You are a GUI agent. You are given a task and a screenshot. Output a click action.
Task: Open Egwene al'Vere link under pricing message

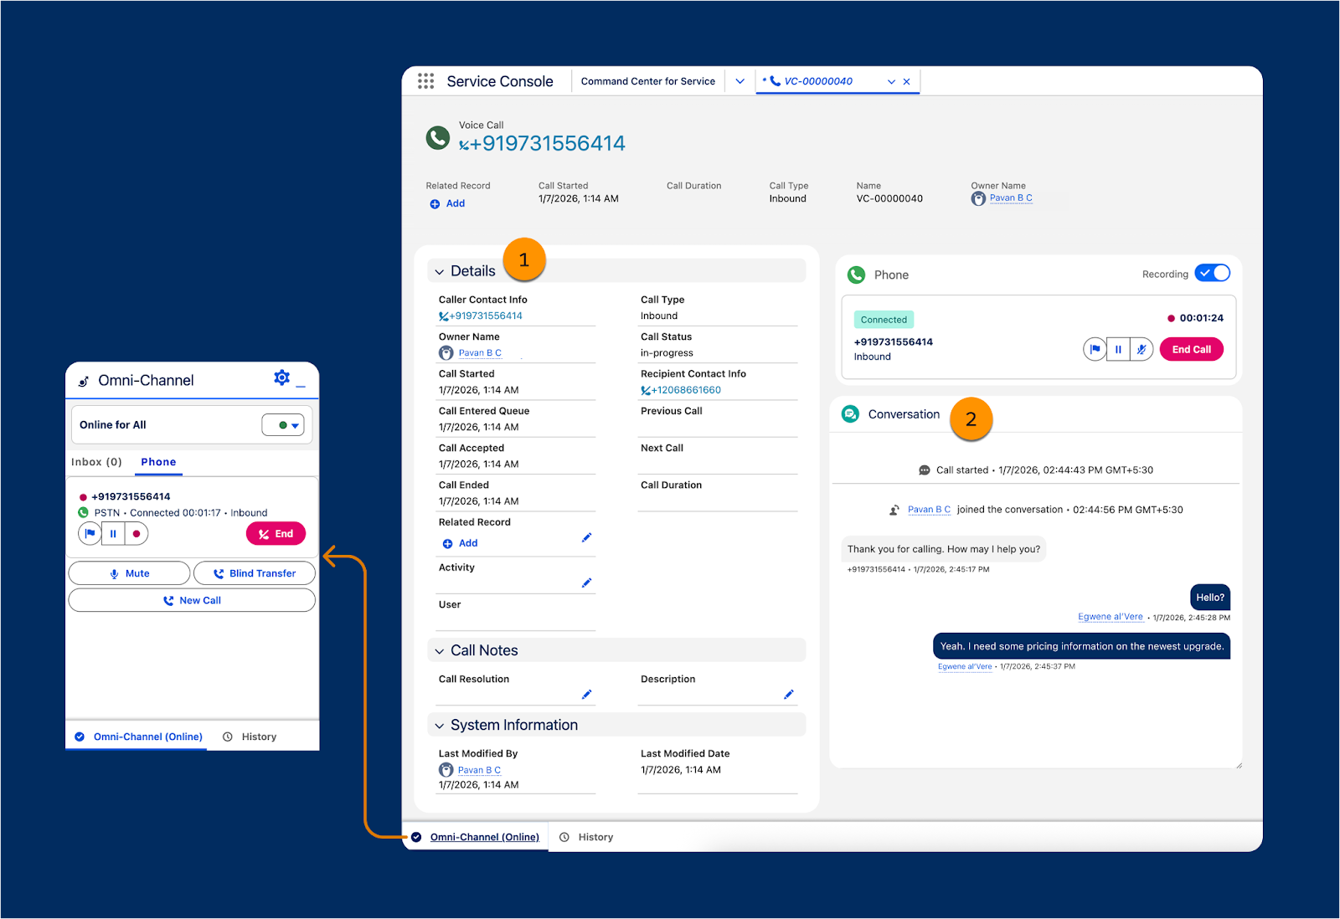[965, 667]
